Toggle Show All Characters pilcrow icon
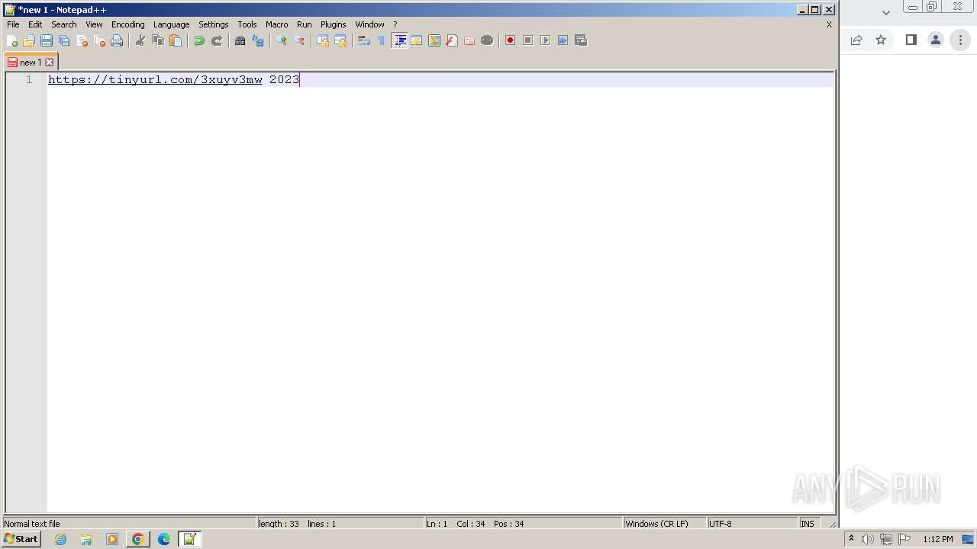 coord(382,40)
